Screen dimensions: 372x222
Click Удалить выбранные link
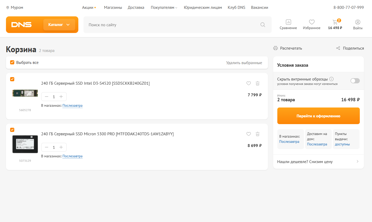pos(244,63)
